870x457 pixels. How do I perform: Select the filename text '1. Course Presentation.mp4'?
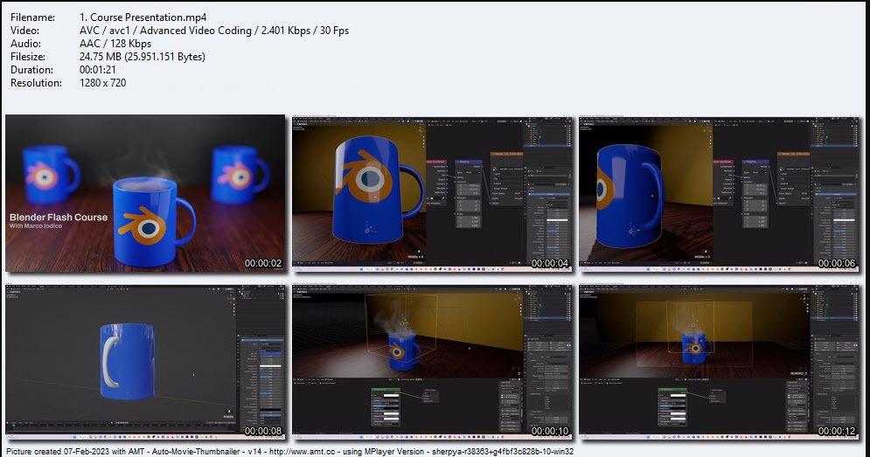point(143,17)
